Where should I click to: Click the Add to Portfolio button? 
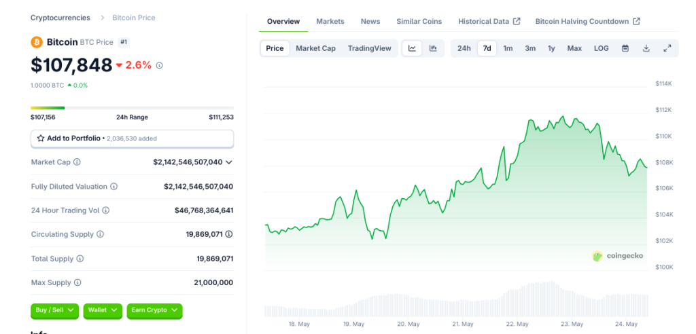pyautogui.click(x=133, y=138)
